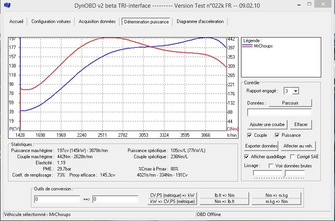Check Voir données brutes option
This screenshot has width=335, height=221.
point(271,166)
